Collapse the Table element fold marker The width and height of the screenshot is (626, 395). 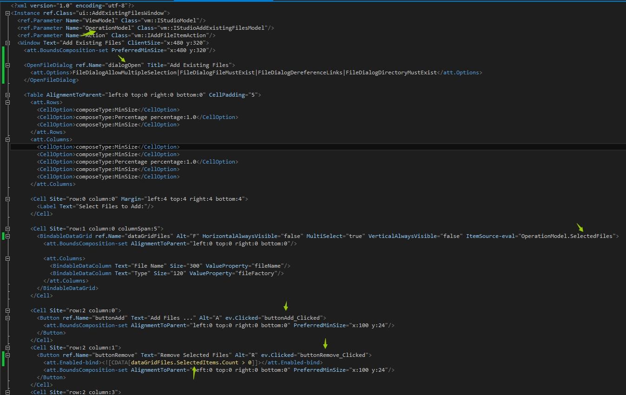pos(7,95)
